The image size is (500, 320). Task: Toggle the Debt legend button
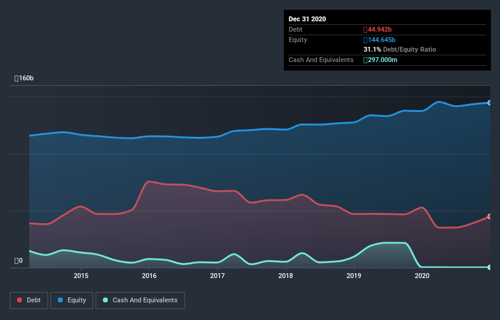(29, 301)
